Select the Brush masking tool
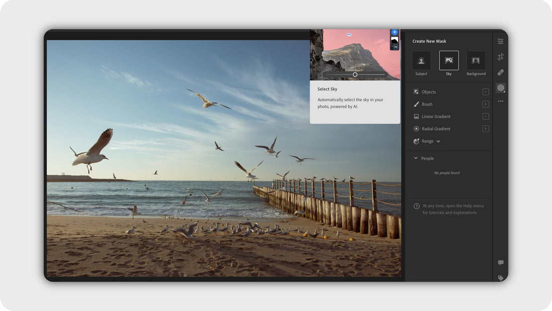The width and height of the screenshot is (552, 311). [427, 104]
